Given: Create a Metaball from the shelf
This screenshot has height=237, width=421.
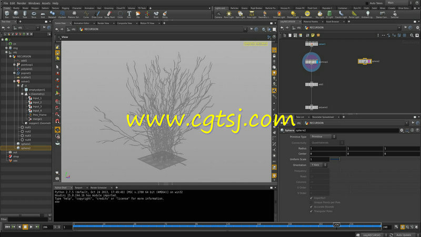Looking at the screenshot, I should pyautogui.click(x=52, y=14).
